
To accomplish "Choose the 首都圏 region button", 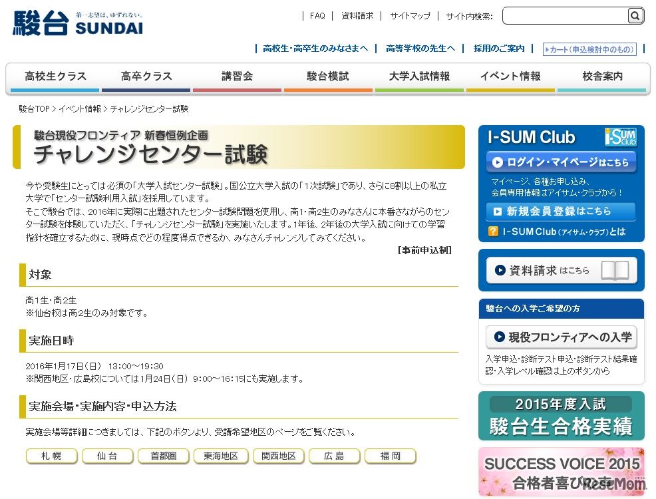I will click(x=164, y=456).
